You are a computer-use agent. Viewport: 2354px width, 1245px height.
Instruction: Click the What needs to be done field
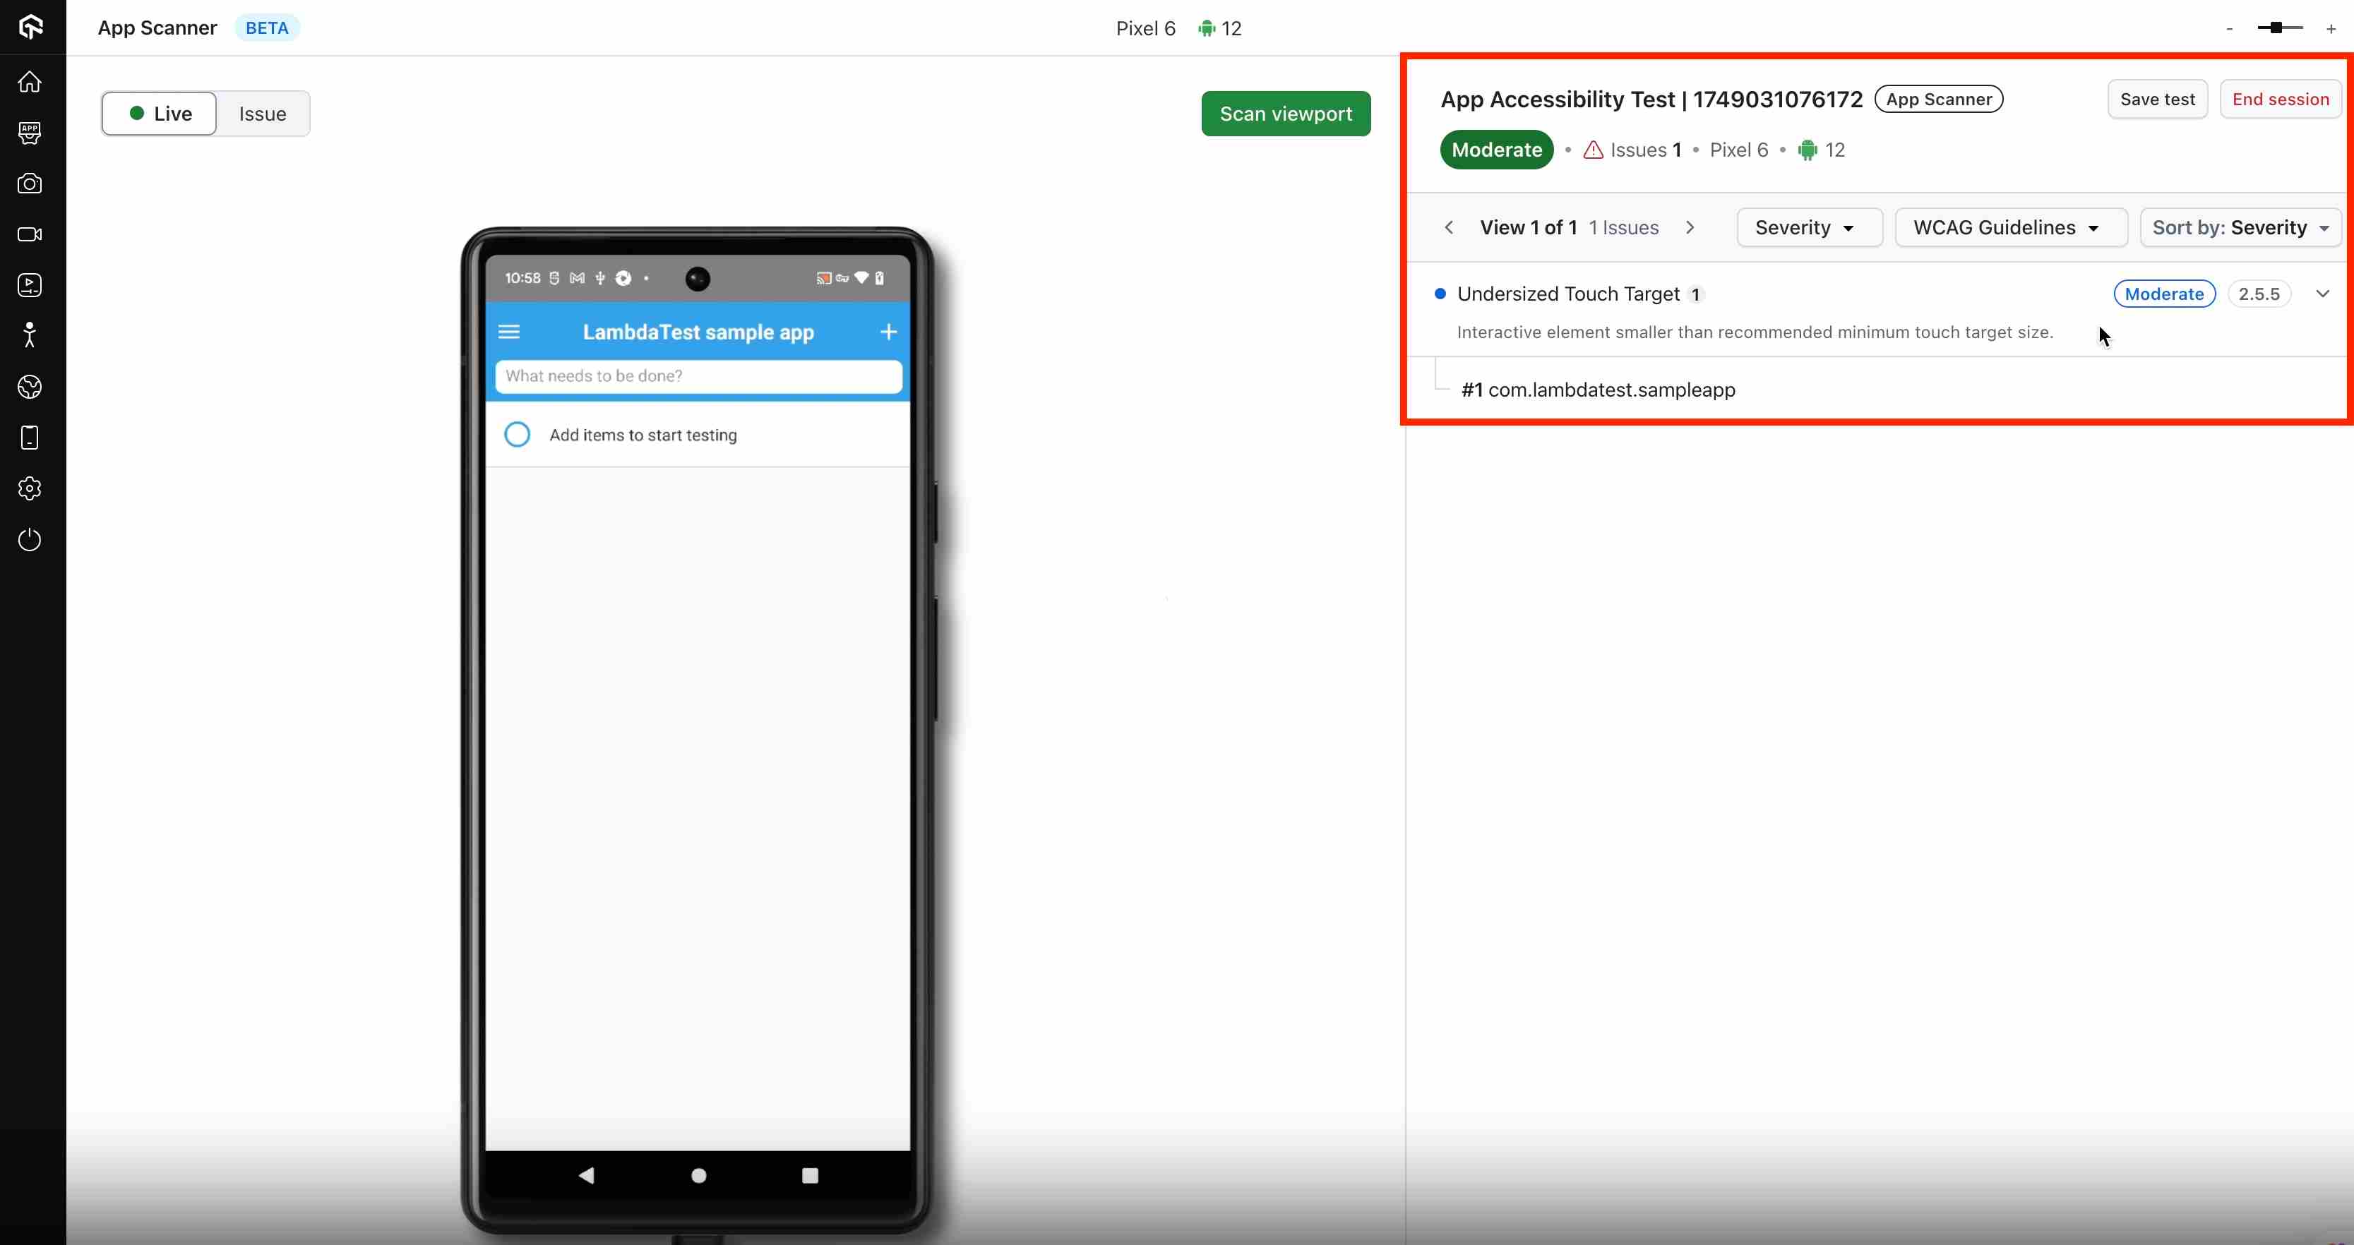(698, 376)
